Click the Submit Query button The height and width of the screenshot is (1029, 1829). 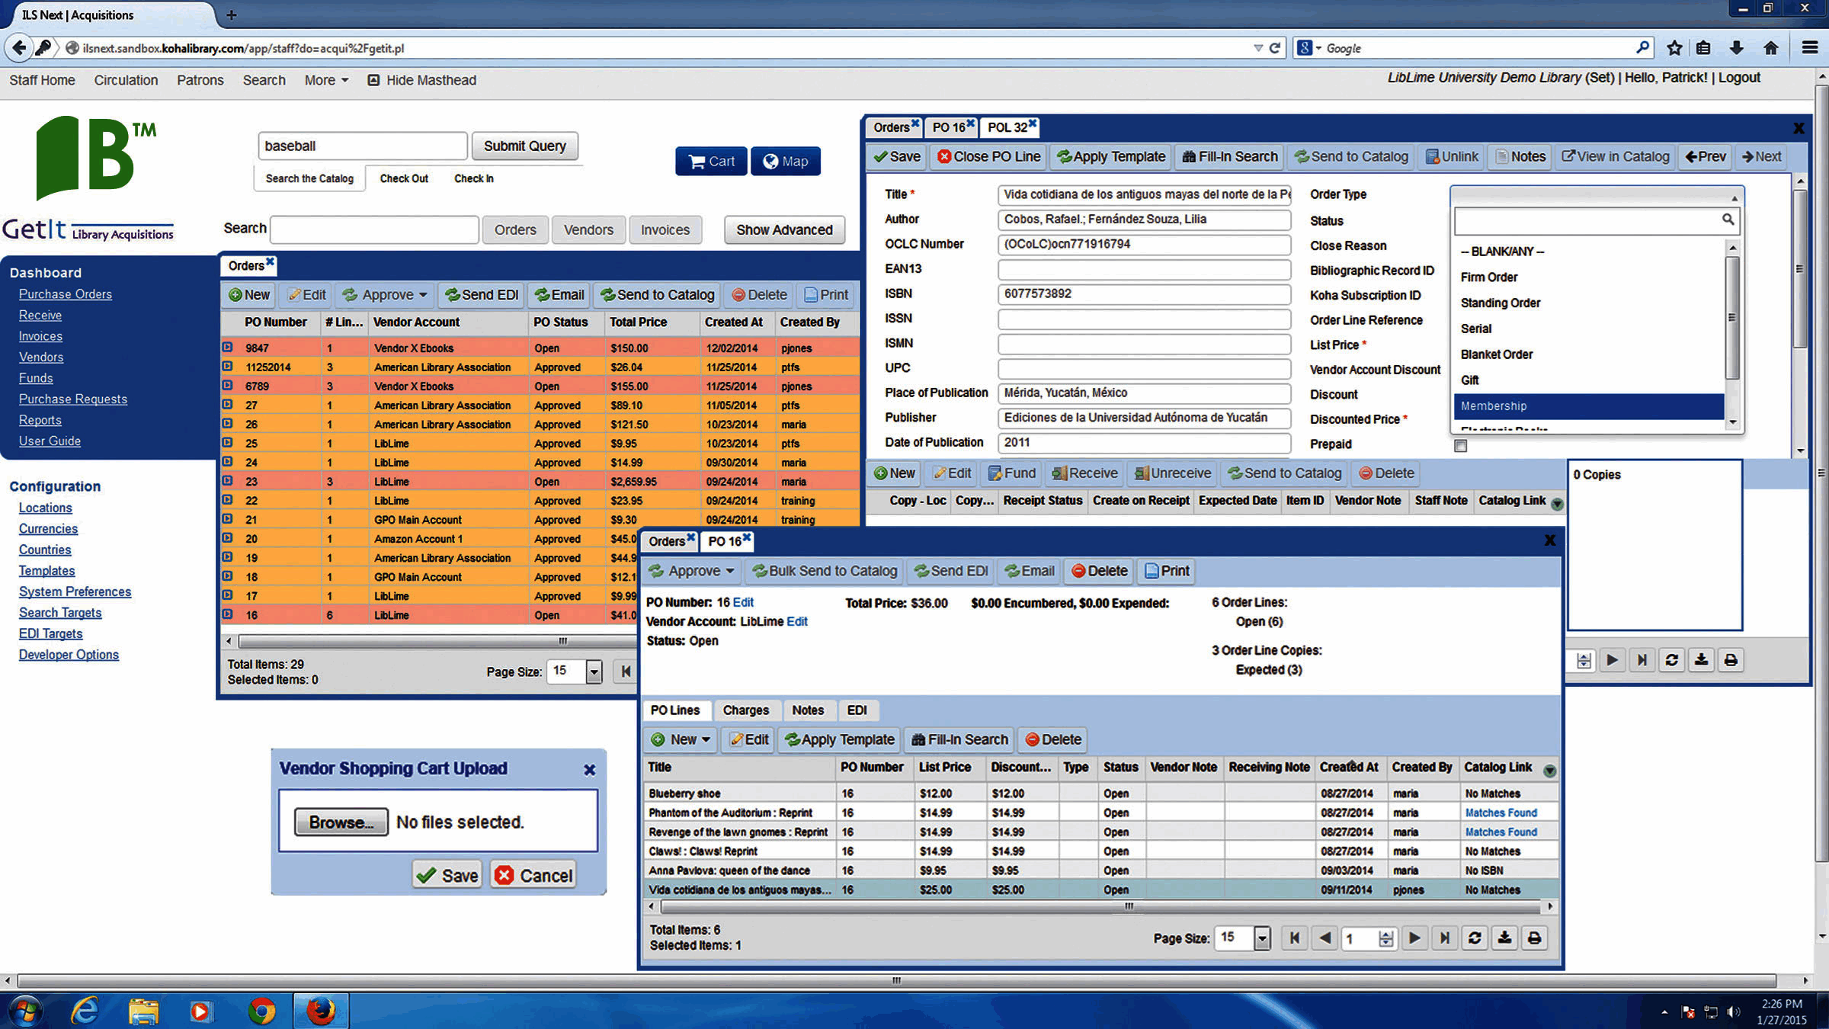coord(524,146)
